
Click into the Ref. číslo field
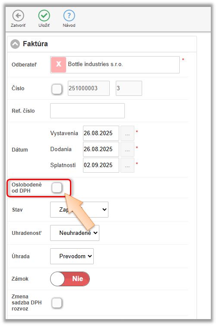coord(87,111)
